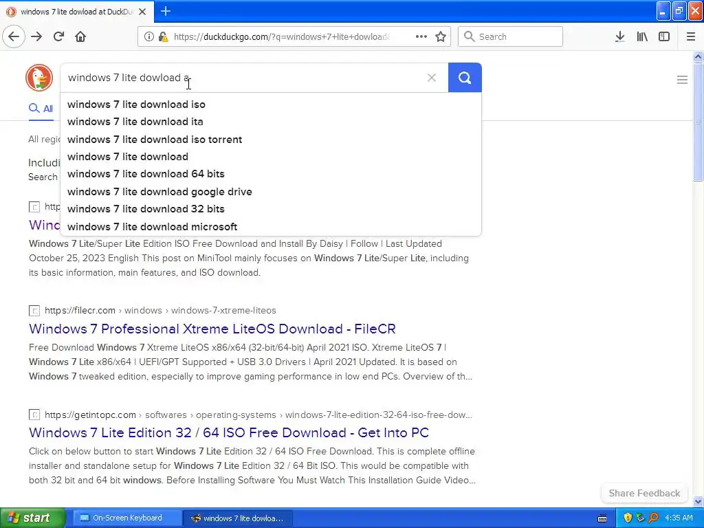
Task: Open the Firefox home page
Action: pyautogui.click(x=80, y=37)
